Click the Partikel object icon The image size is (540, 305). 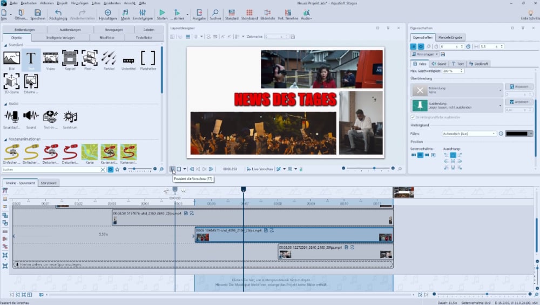109,58
